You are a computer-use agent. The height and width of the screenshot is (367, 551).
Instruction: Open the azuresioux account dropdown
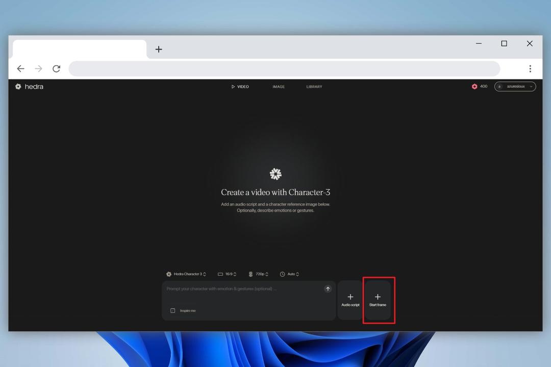tap(515, 86)
